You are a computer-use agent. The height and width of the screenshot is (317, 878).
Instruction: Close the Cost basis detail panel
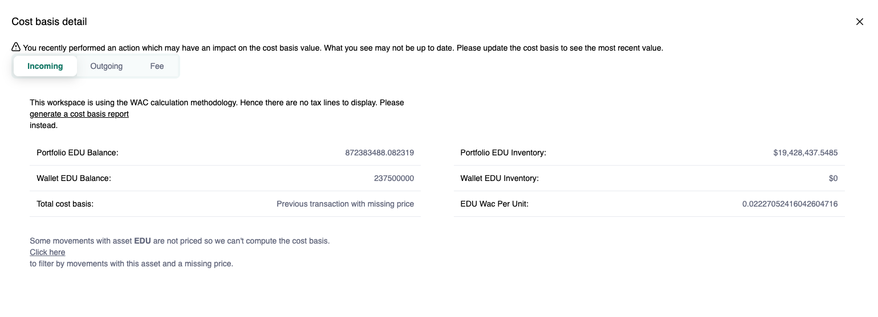(x=860, y=22)
